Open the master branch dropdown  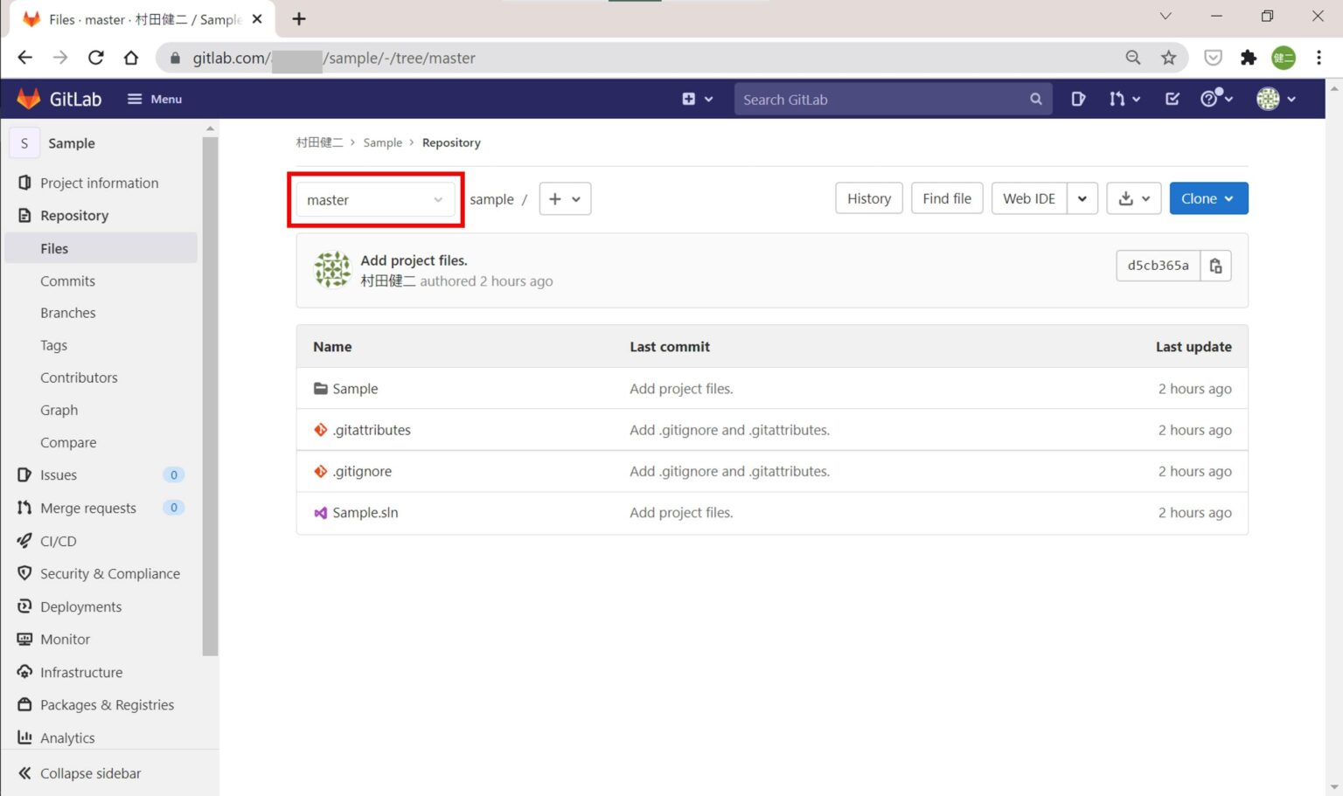[x=375, y=199]
